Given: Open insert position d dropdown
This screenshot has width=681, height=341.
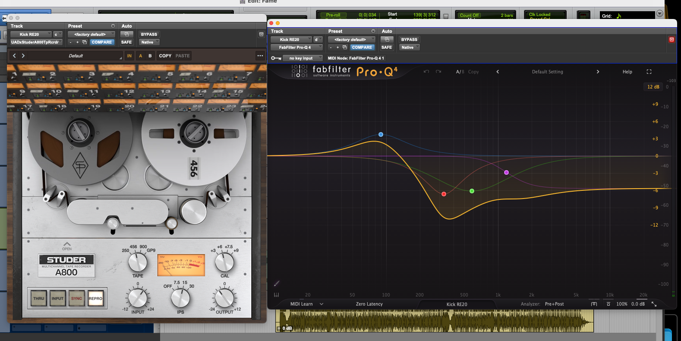Looking at the screenshot, I should 318,39.
